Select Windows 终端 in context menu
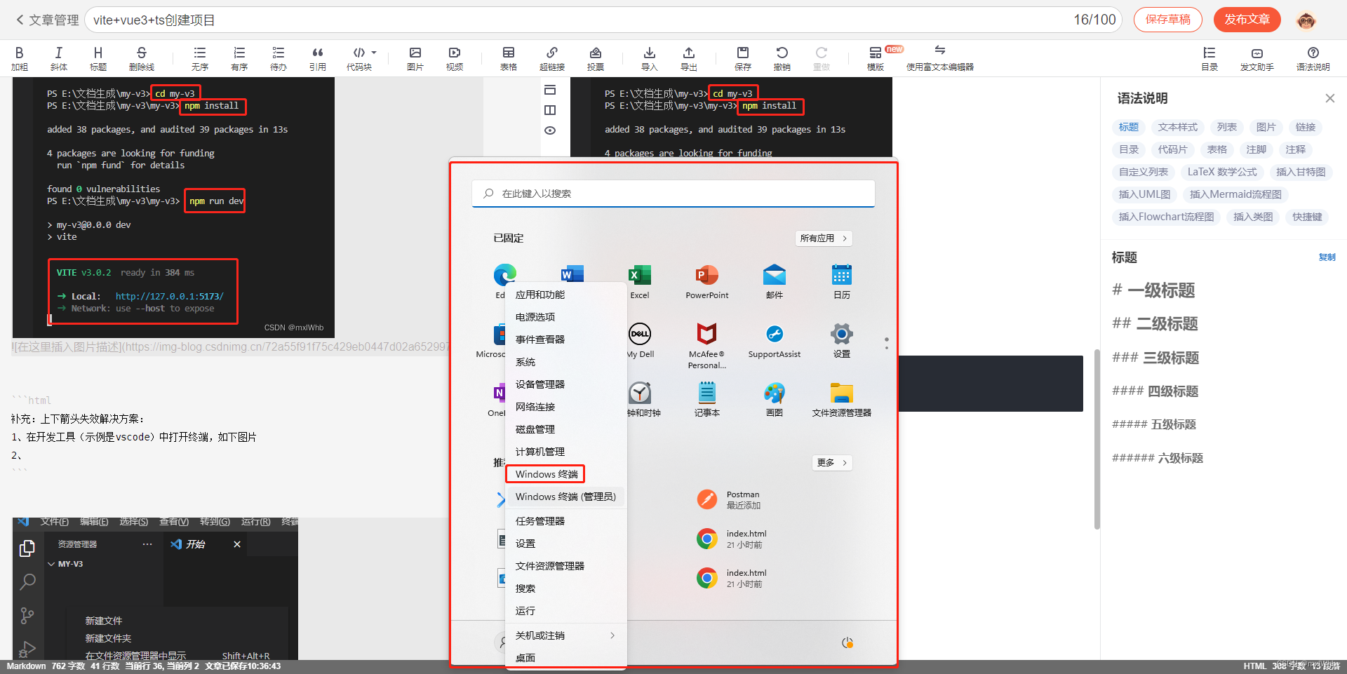 coord(546,474)
